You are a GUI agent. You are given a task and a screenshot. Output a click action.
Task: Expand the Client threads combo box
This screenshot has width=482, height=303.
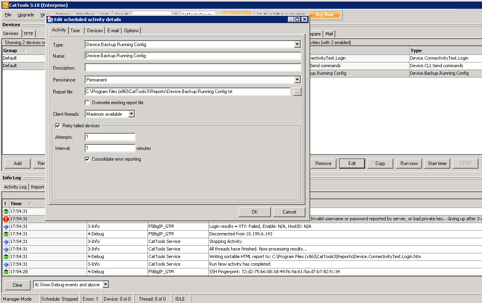tap(131, 114)
